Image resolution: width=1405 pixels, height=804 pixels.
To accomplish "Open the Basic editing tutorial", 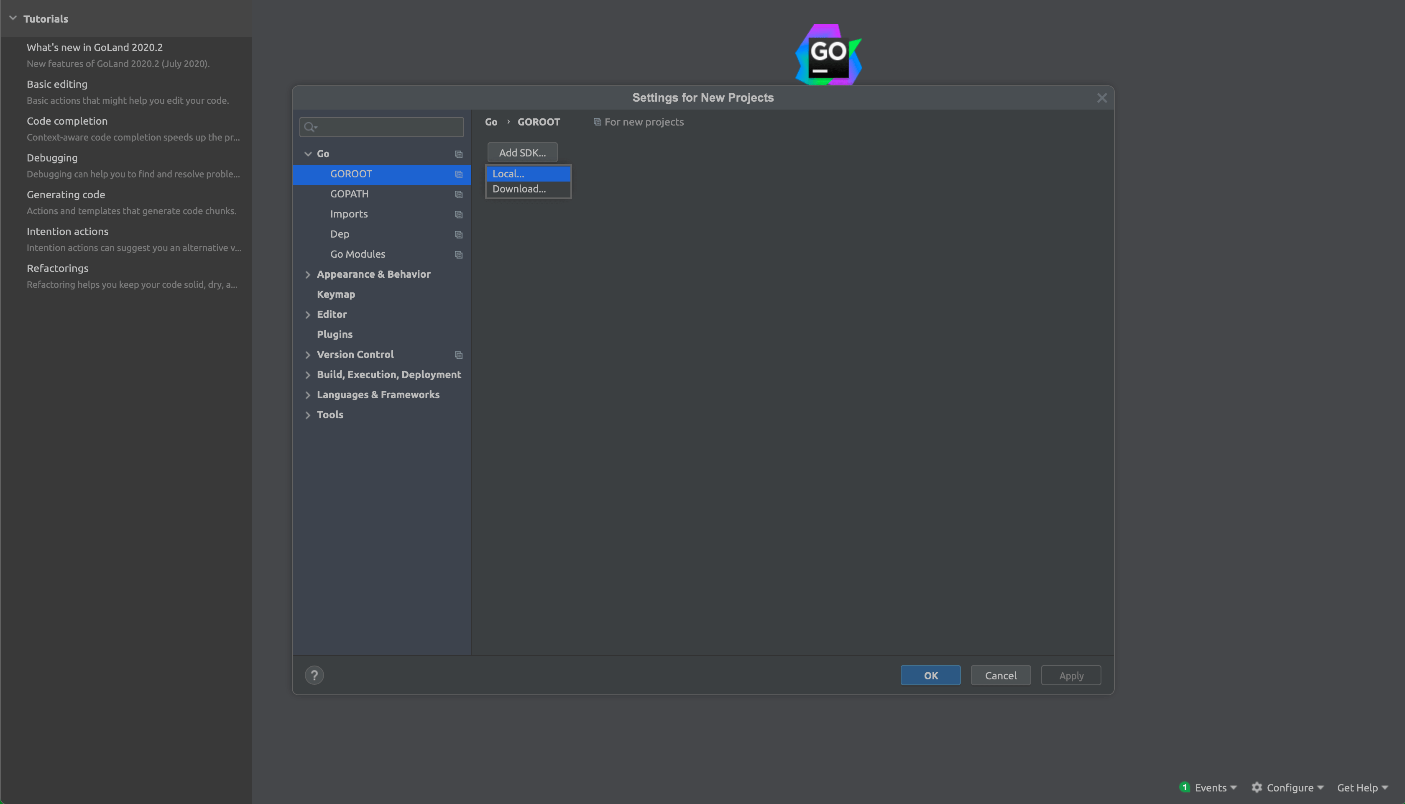I will pos(57,84).
